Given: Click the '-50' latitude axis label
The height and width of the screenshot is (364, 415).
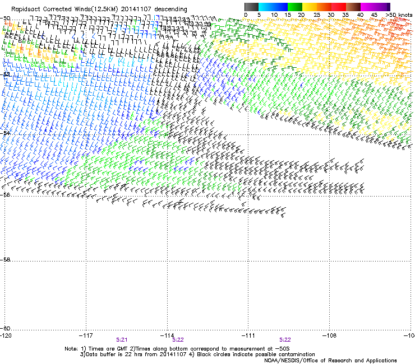Looking at the screenshot, I should click(x=5, y=18).
